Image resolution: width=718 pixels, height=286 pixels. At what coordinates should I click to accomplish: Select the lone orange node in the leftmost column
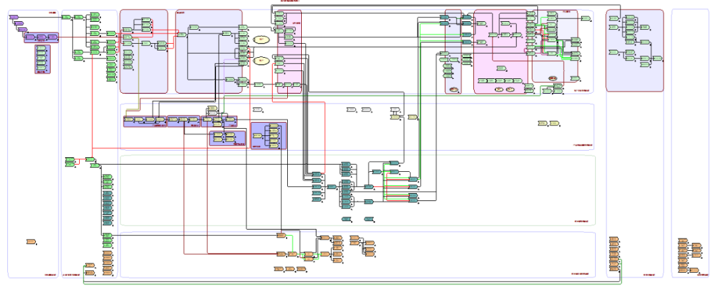pyautogui.click(x=31, y=242)
